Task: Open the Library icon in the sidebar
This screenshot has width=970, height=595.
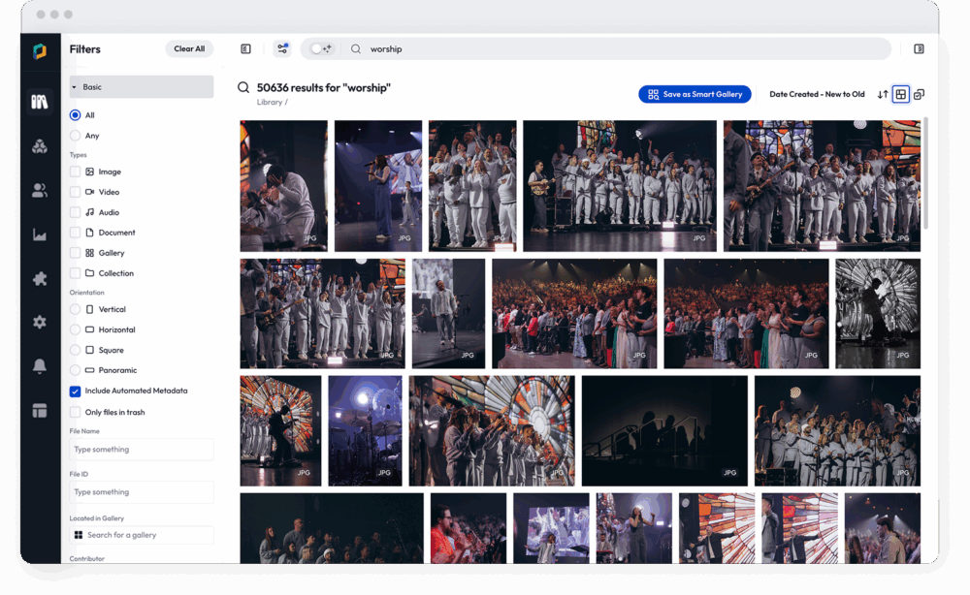Action: tap(40, 102)
